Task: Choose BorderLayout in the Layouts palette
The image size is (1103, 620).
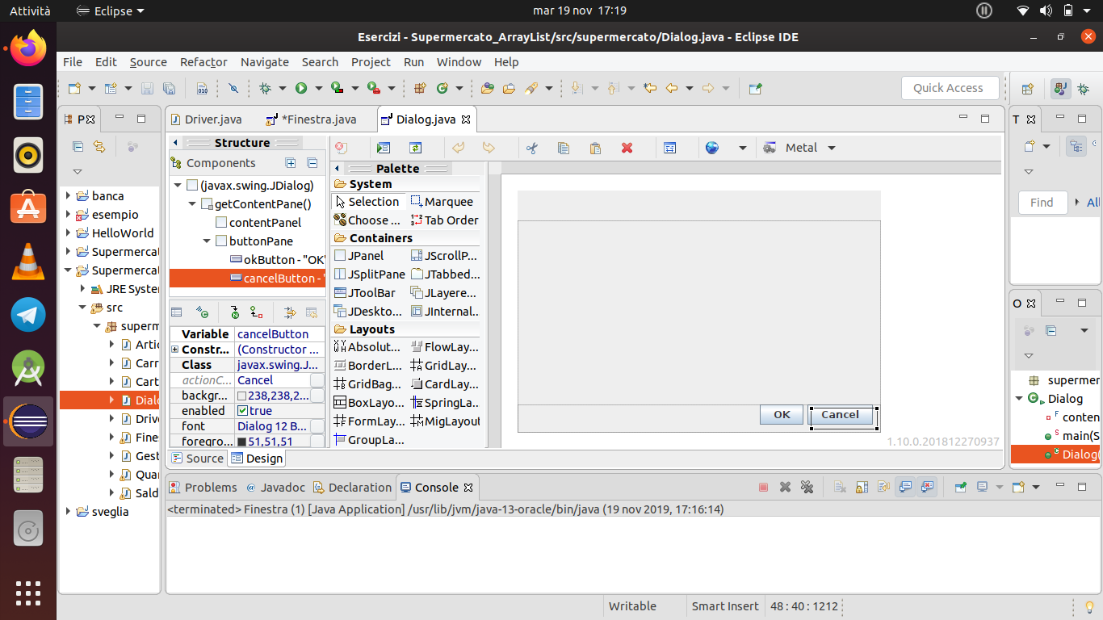Action: click(367, 366)
